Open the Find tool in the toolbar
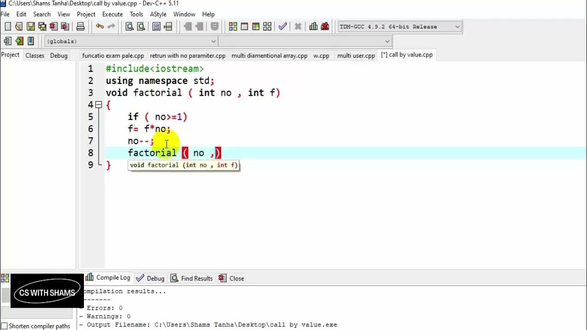The width and height of the screenshot is (587, 330). pyautogui.click(x=130, y=27)
